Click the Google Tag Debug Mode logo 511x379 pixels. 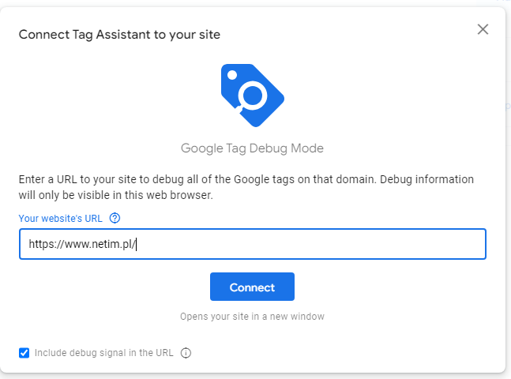[x=253, y=96]
